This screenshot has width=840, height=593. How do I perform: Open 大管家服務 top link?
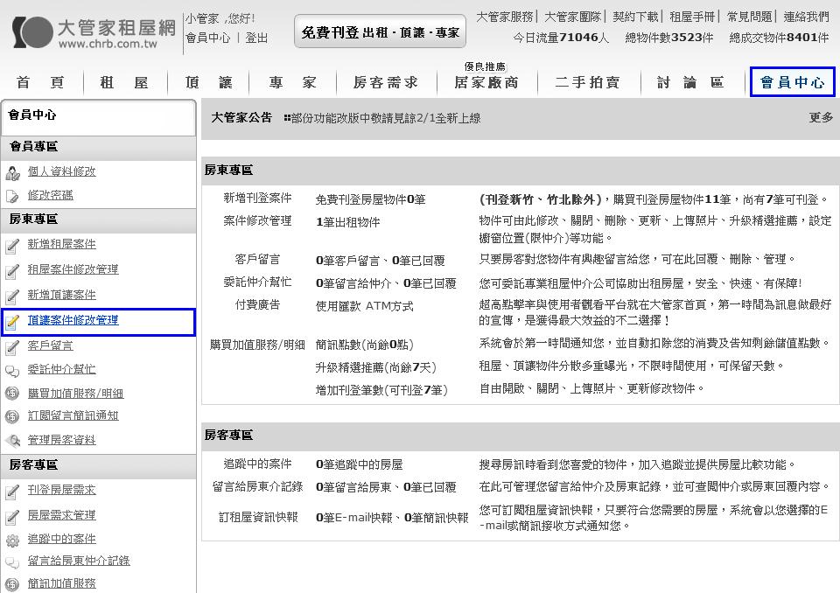click(x=505, y=17)
